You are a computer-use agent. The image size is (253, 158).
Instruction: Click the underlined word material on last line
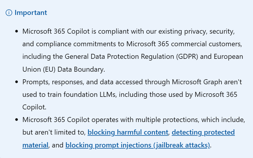pyautogui.click(x=35, y=145)
